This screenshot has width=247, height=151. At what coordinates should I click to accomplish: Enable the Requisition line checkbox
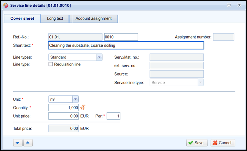pyautogui.click(x=51, y=64)
